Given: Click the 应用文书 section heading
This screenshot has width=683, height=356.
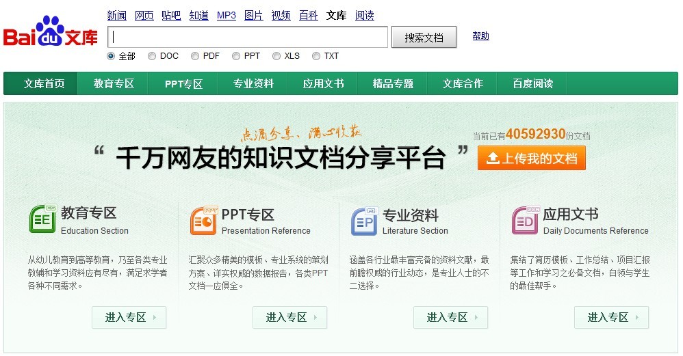Looking at the screenshot, I should [571, 214].
